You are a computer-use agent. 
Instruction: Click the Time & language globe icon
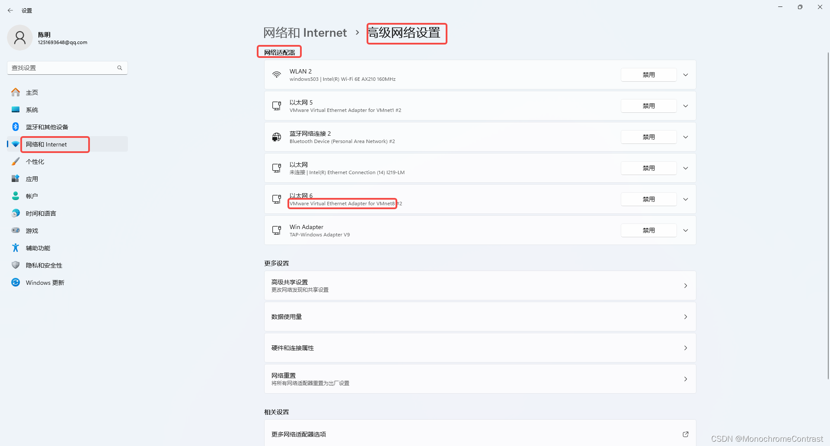click(x=16, y=213)
